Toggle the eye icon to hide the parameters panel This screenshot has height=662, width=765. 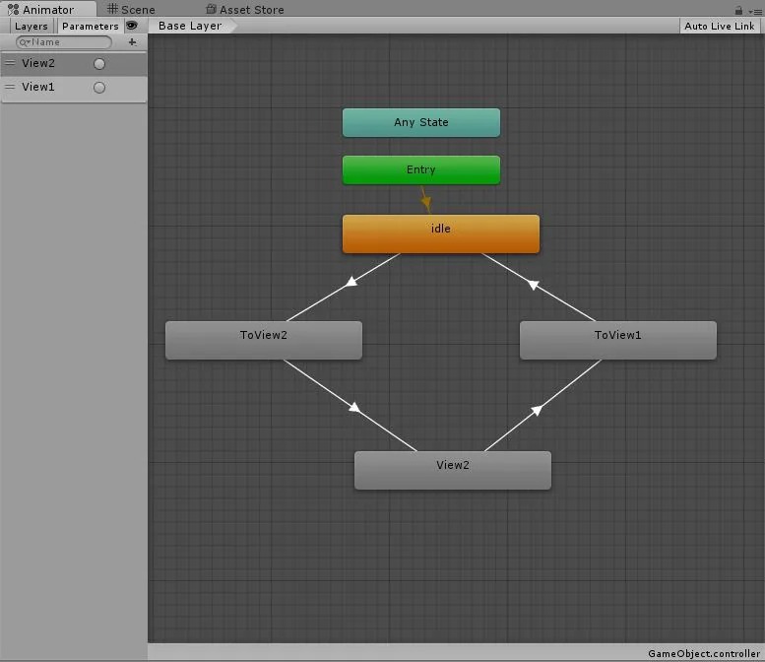point(132,26)
